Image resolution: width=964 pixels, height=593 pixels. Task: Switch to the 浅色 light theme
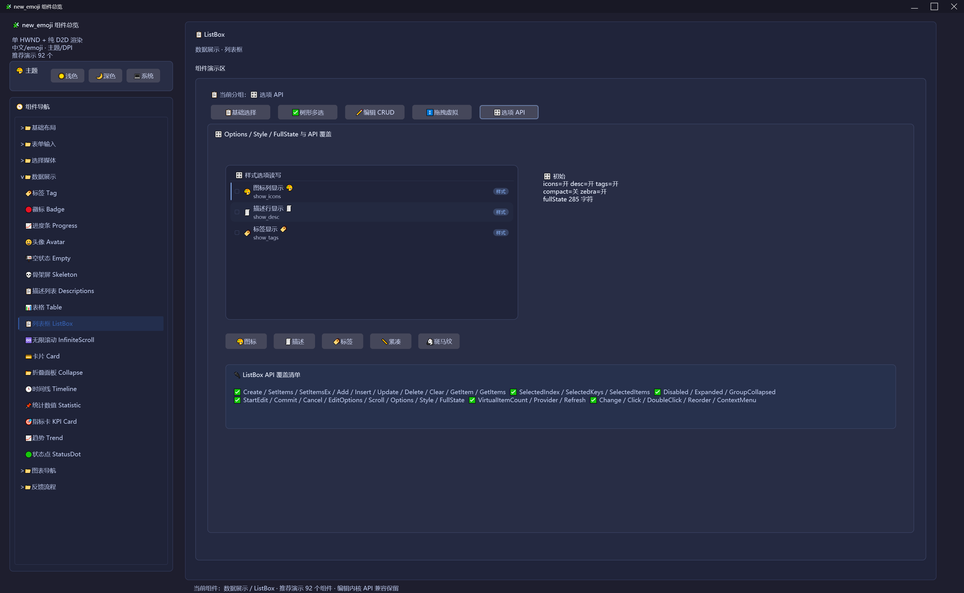tap(67, 76)
